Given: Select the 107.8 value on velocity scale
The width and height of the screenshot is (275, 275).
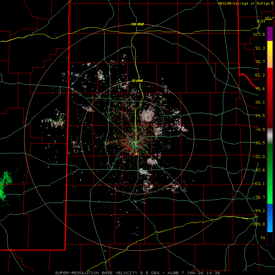Looking at the screenshot, I should 259,34.
